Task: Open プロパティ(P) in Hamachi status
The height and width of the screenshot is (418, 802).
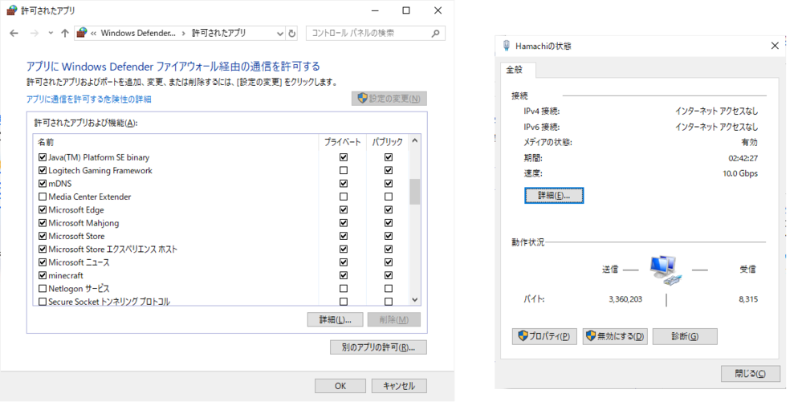Action: (x=544, y=336)
